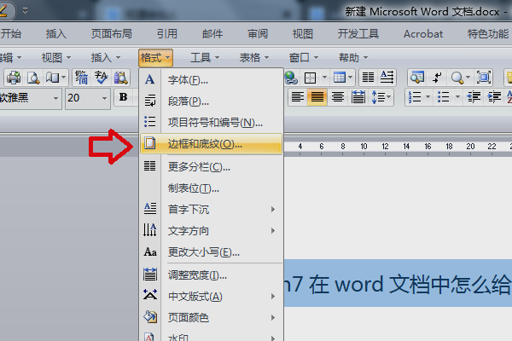
Task: Click the hyperlink globe icon
Action: pos(291,78)
